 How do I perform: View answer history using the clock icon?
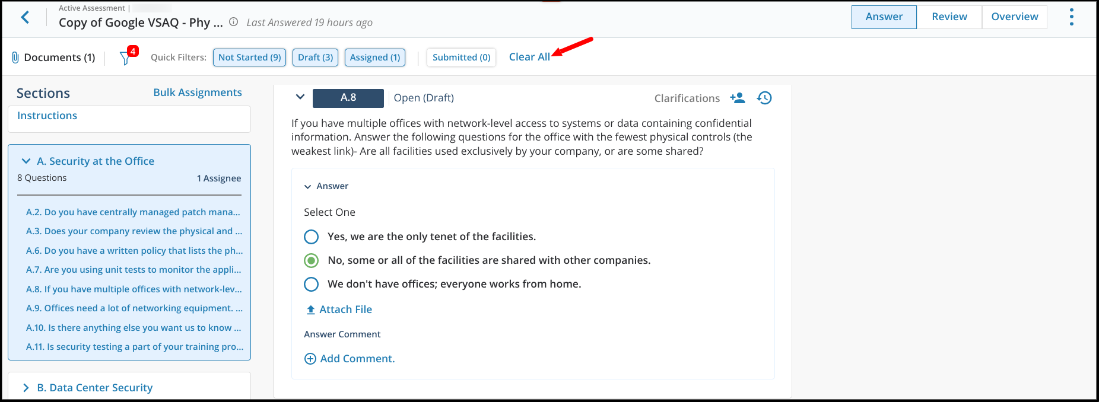pos(764,98)
